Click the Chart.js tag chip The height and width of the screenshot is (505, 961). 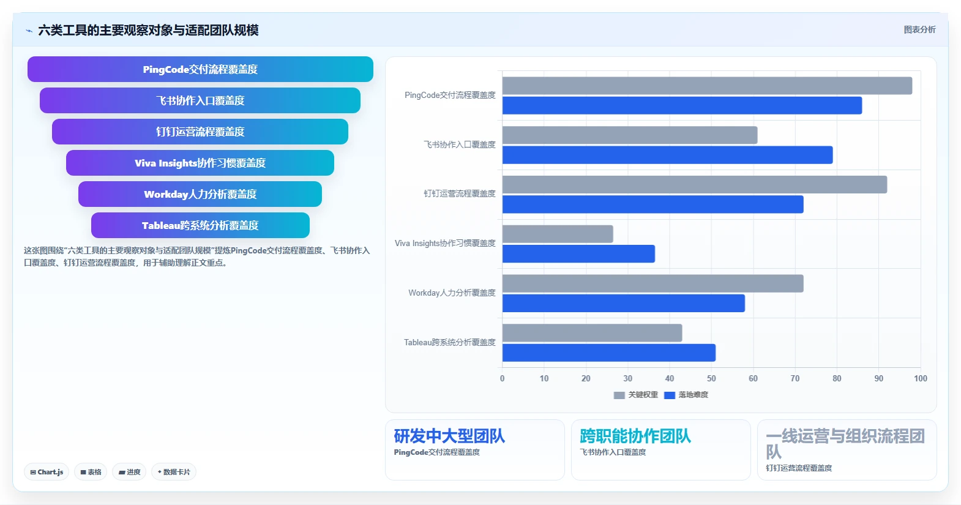click(x=47, y=472)
